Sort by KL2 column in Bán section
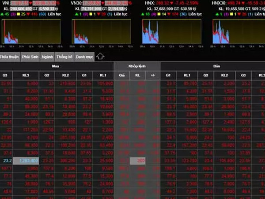 pos(225,75)
